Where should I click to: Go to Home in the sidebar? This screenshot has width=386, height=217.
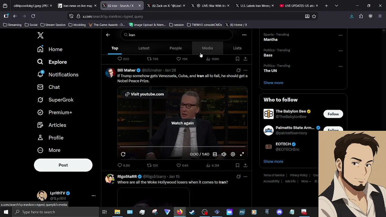click(x=50, y=49)
